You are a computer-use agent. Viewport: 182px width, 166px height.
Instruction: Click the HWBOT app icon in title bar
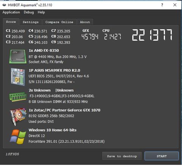click(x=4, y=5)
